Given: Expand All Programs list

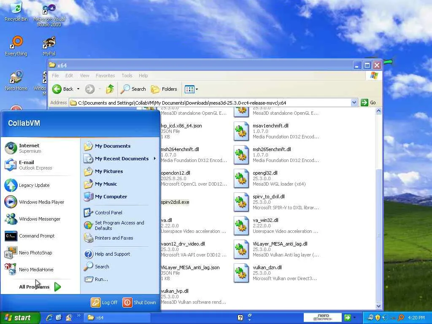Looking at the screenshot, I should click(40, 287).
